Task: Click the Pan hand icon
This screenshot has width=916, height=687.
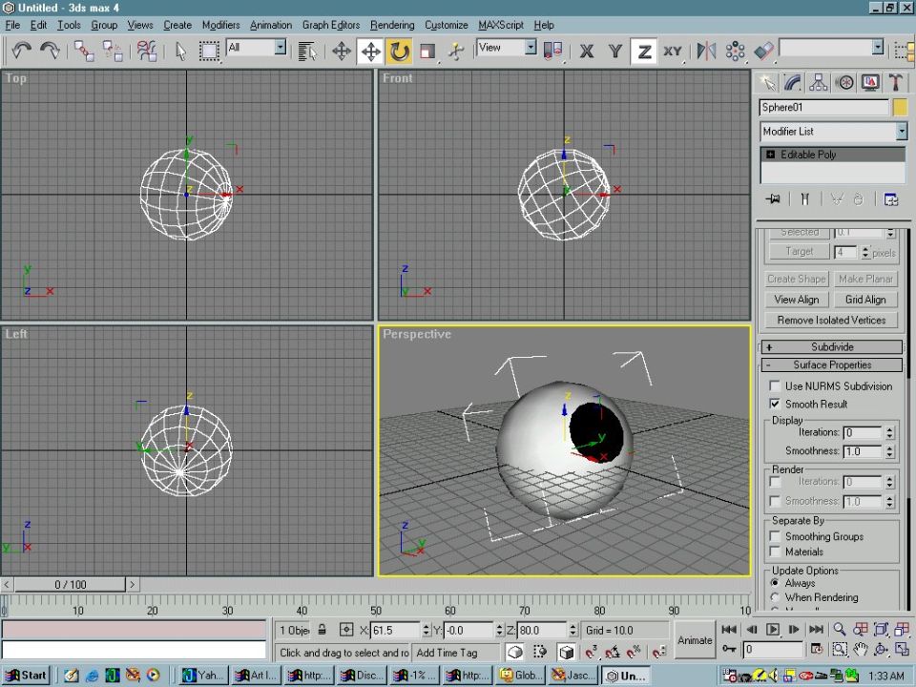Action: (861, 650)
